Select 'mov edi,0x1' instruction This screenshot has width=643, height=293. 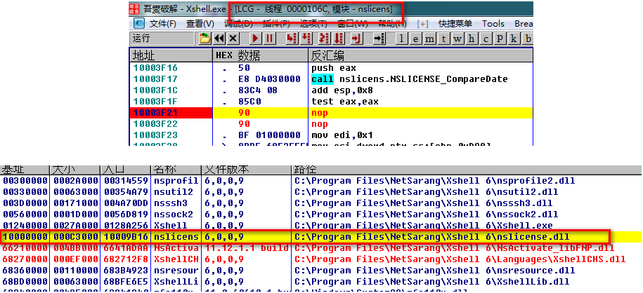(342, 135)
